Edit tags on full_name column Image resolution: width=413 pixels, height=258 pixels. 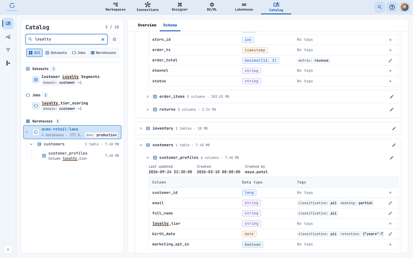point(390,213)
